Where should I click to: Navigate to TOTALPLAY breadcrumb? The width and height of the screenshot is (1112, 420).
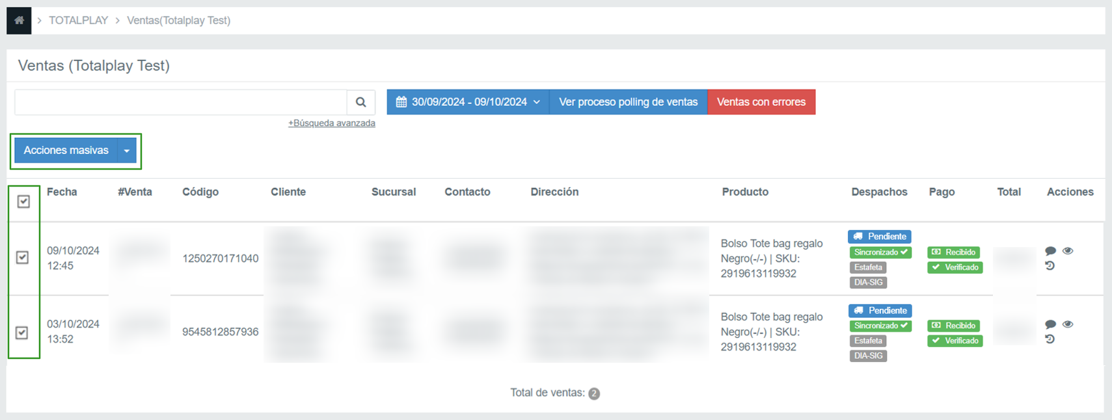point(79,20)
